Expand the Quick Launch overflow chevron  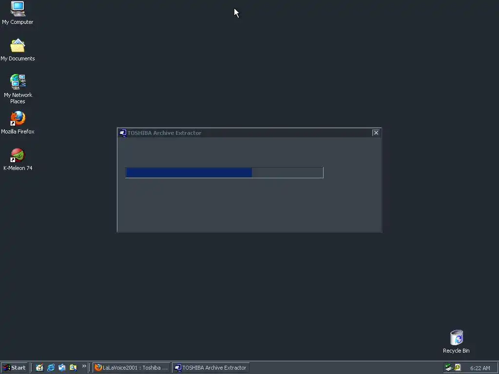tap(84, 366)
